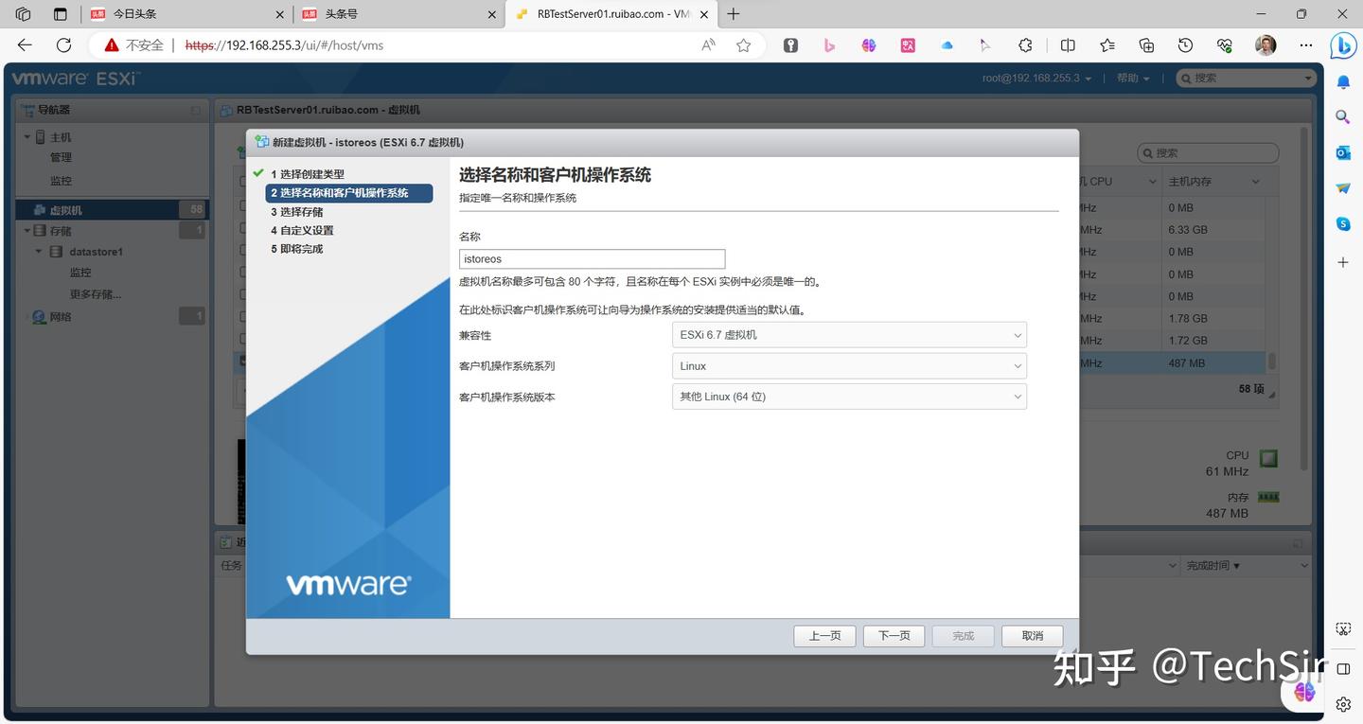Viewport: 1363px width, 724px height.
Task: Open a new browser tab
Action: point(734,14)
